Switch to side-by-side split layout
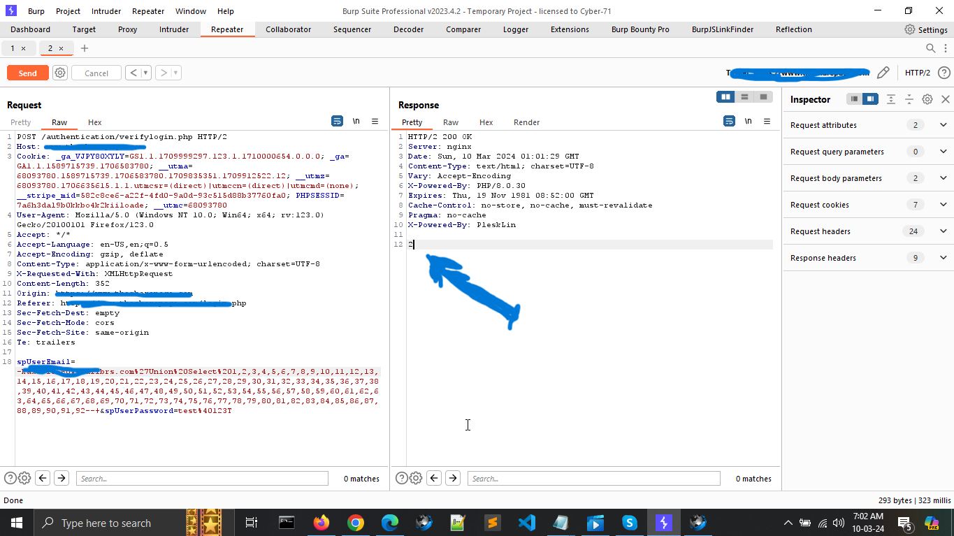954x536 pixels. [x=725, y=97]
